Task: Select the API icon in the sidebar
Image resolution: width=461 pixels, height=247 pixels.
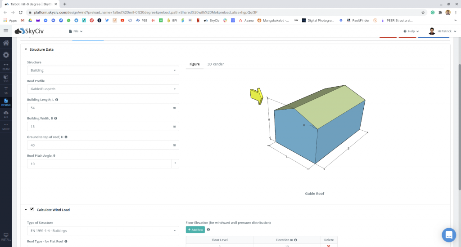Action: pos(6,114)
